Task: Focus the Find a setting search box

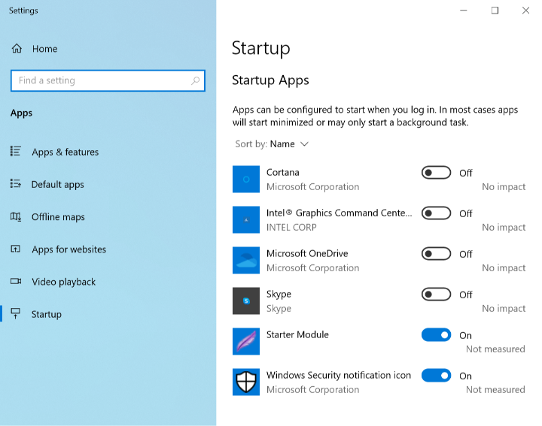Action: (x=108, y=80)
